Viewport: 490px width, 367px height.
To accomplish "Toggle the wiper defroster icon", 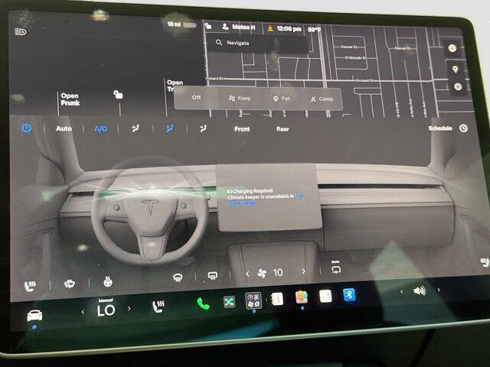I will pos(70,284).
